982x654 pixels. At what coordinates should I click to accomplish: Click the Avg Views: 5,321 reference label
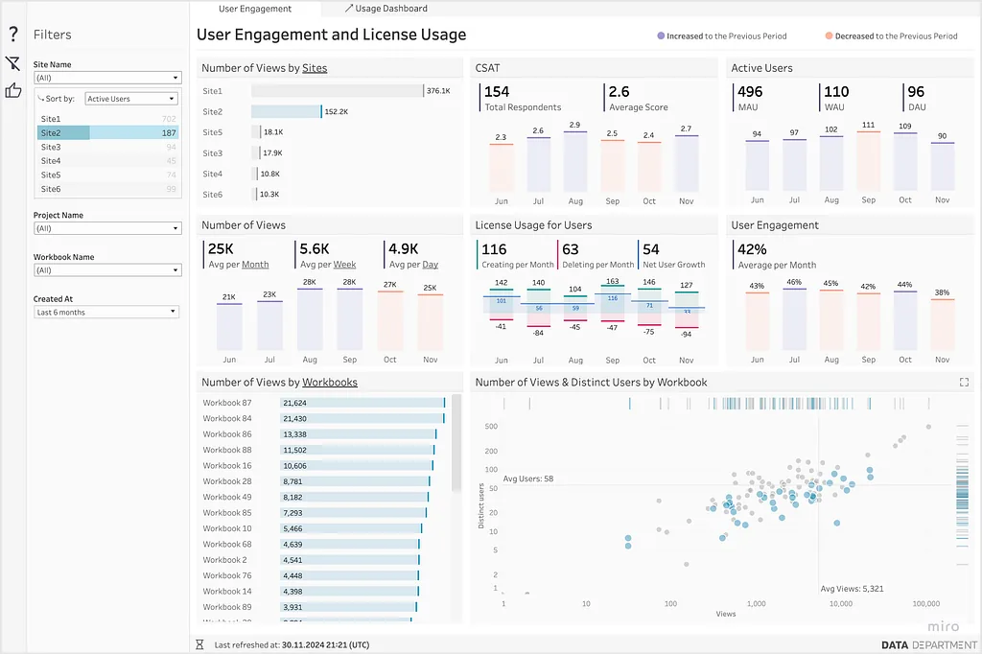852,589
